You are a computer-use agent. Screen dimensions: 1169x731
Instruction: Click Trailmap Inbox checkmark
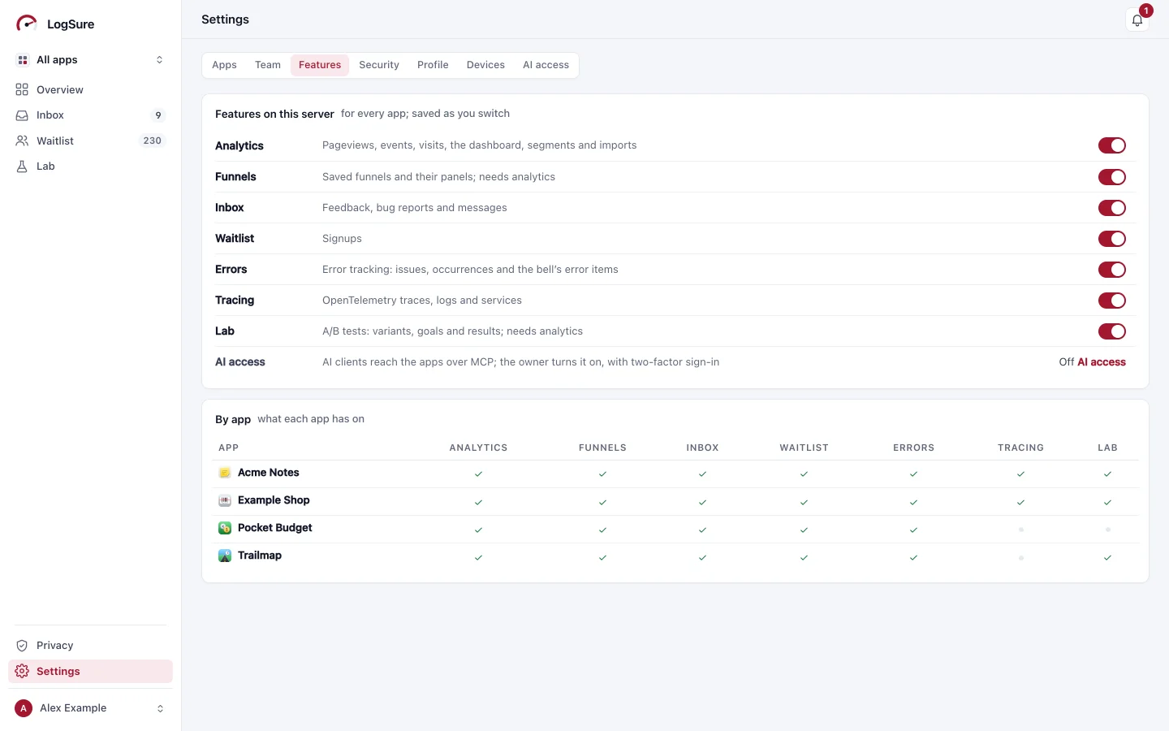[x=702, y=557]
